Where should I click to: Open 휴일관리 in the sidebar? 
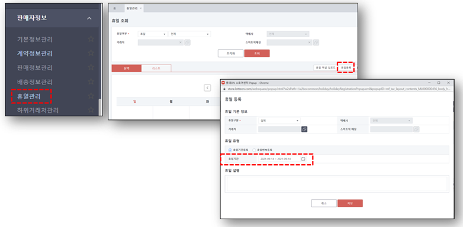coord(29,96)
